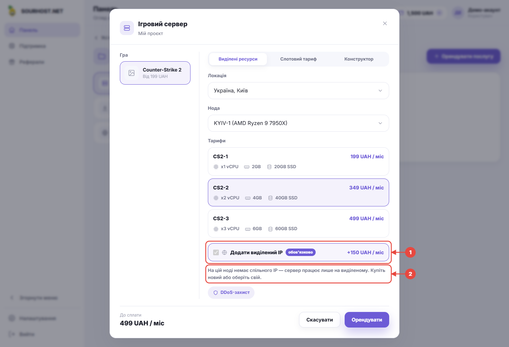
Task: Switch to the Слотовий тариф tab
Action: tap(298, 59)
